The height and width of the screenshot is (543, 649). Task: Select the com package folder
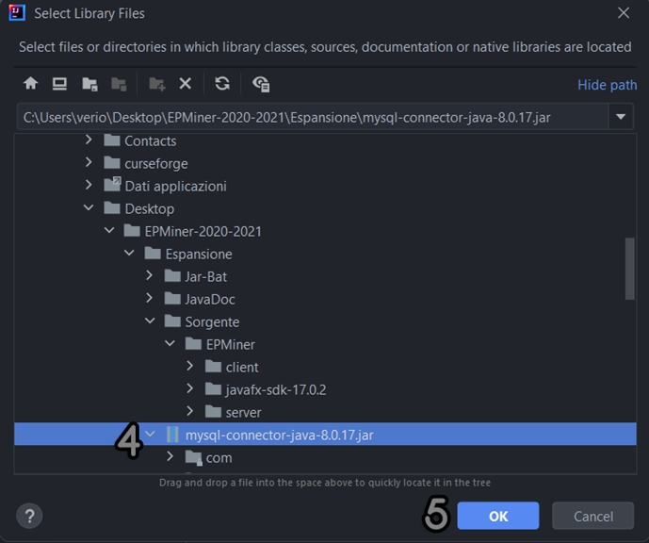(325, 457)
